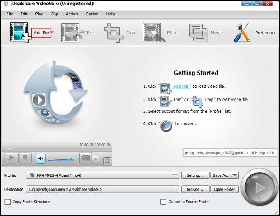Click the Getting Started heading

[196, 73]
